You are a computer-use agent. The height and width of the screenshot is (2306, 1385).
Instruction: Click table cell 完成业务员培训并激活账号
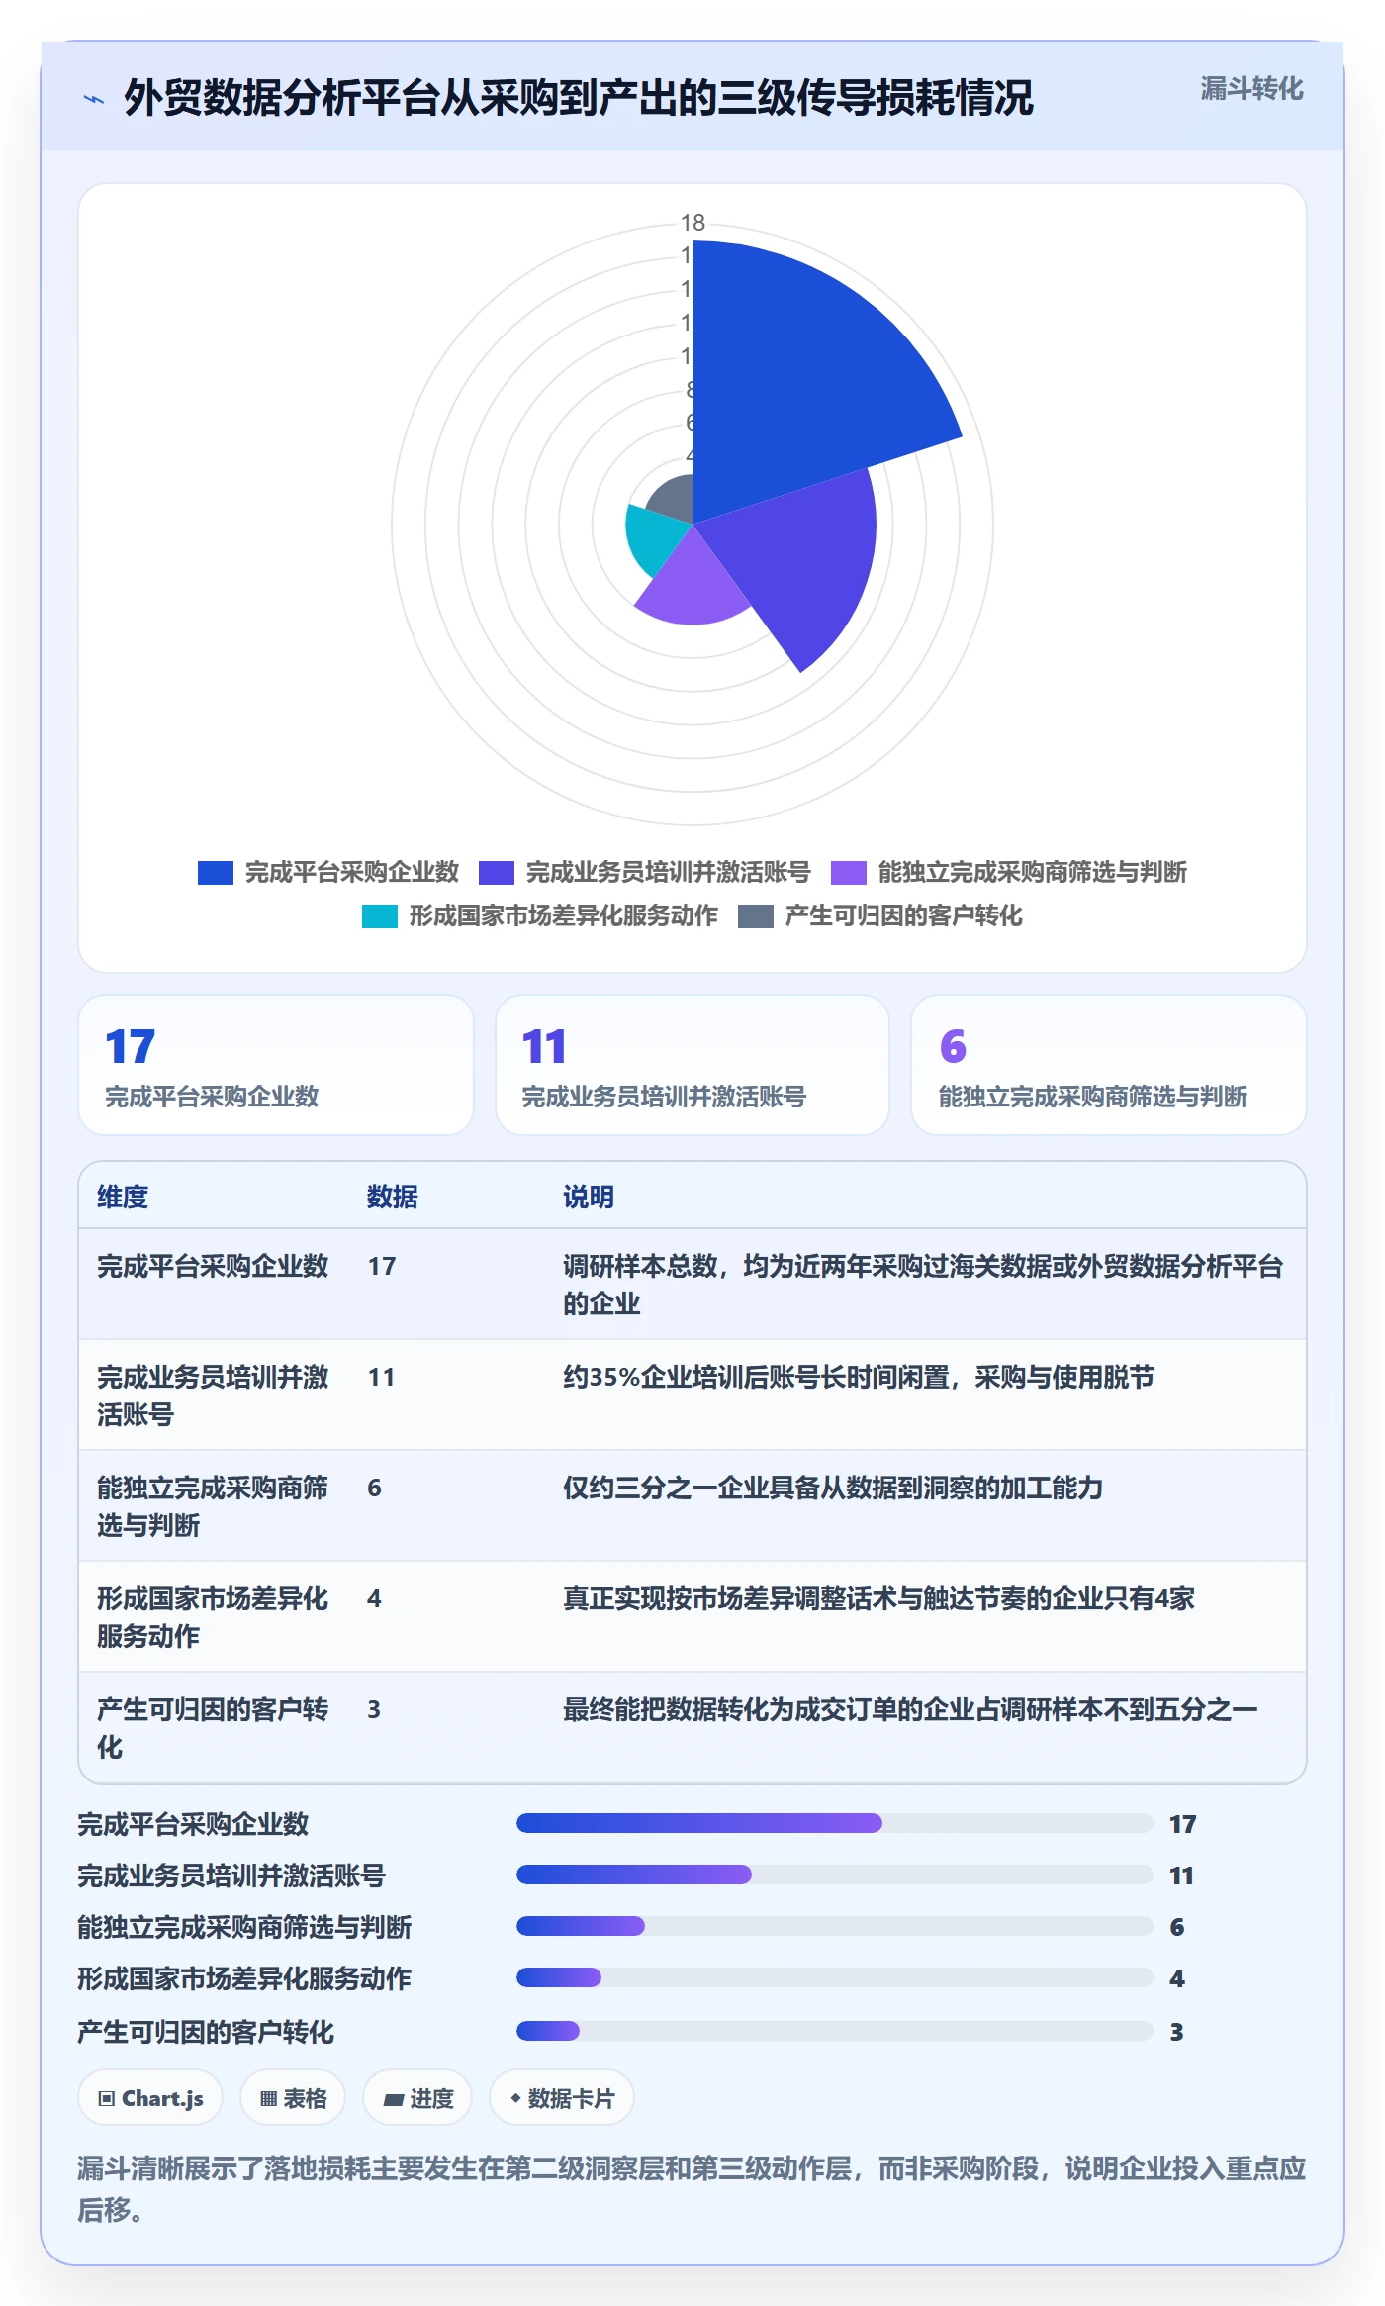(x=213, y=1395)
